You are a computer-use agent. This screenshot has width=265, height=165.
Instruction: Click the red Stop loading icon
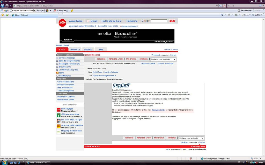click(224, 6)
